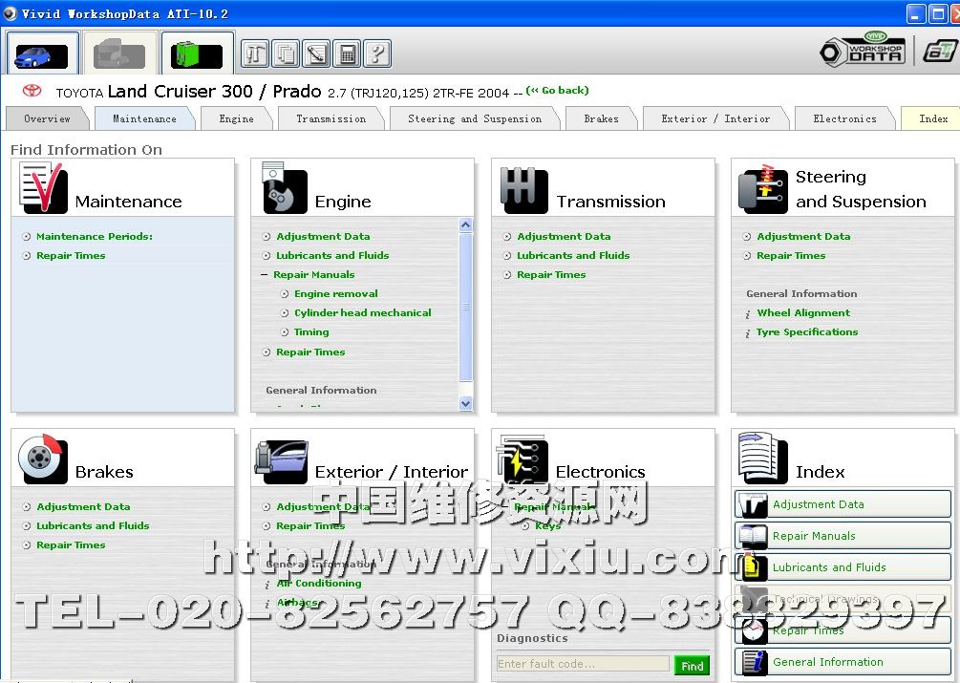The image size is (960, 683).
Task: Click the Engine piston icon
Action: click(284, 188)
